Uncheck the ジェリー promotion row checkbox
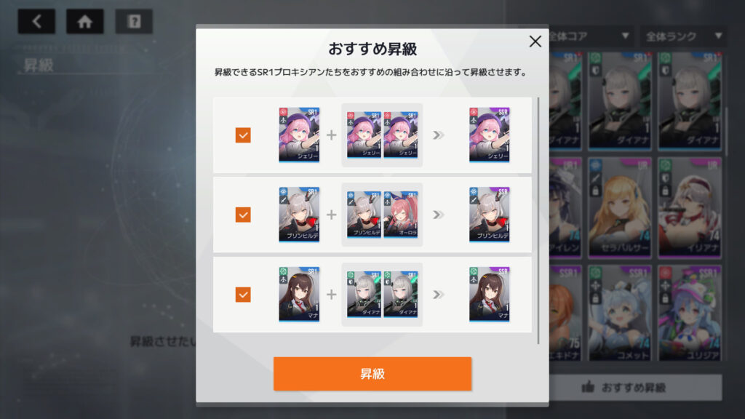Viewport: 745px width, 419px height. point(243,135)
